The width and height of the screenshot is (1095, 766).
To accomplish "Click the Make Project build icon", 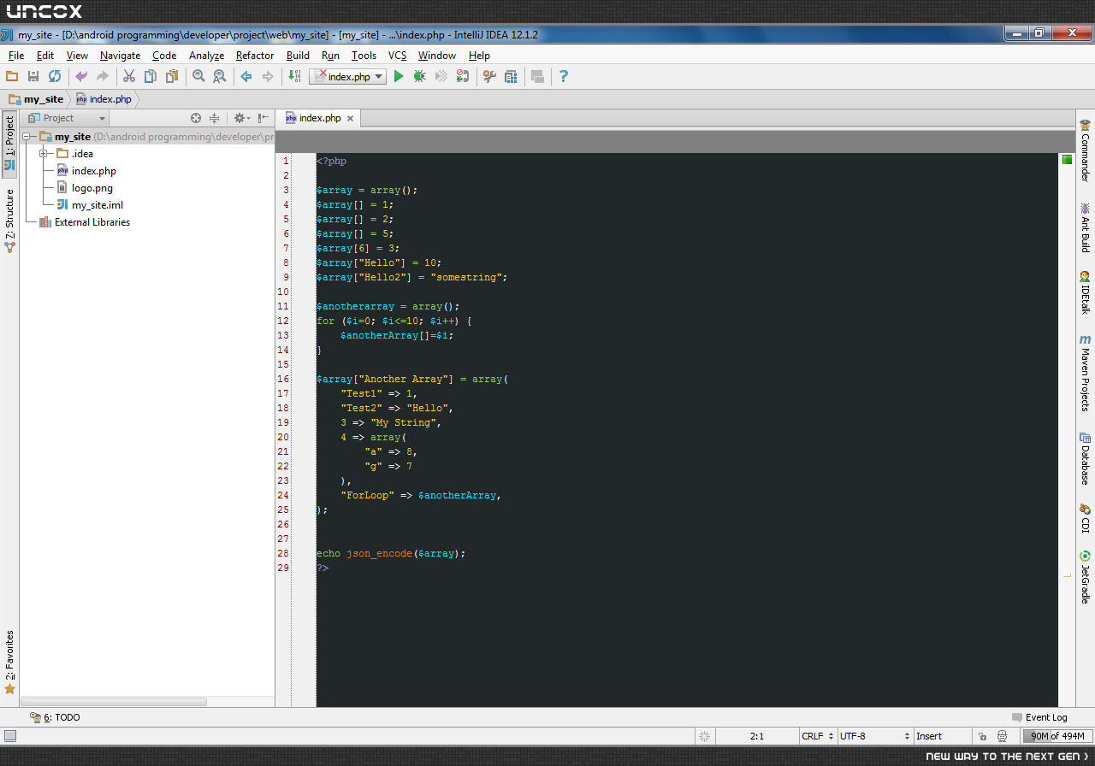I will click(x=294, y=77).
